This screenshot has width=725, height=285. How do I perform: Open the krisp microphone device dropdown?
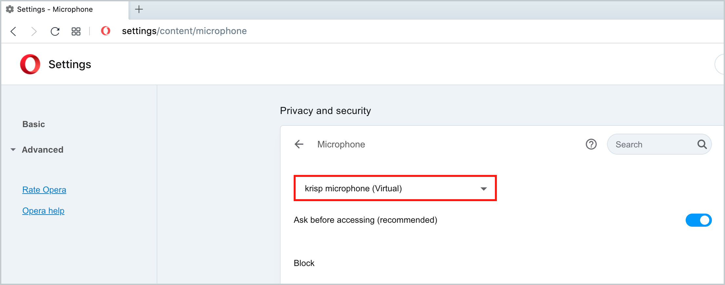395,188
